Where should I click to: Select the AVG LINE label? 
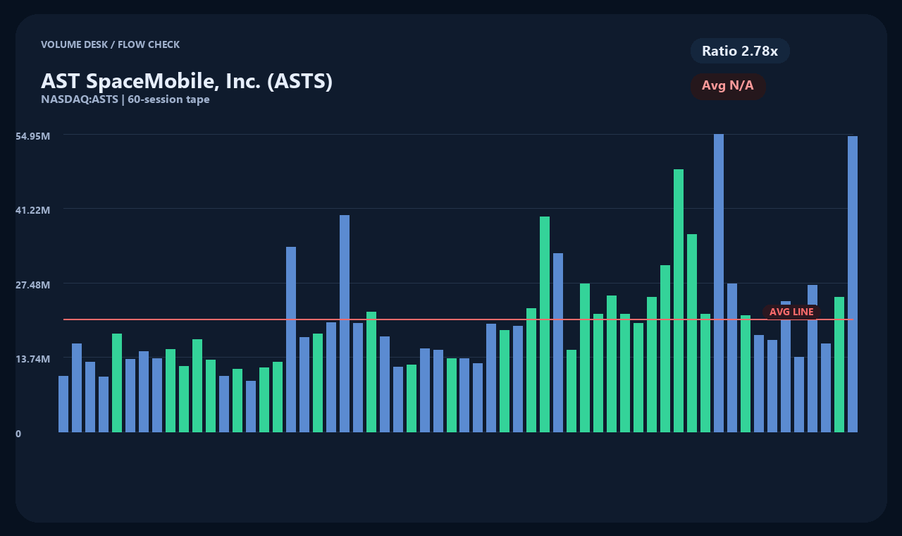[791, 312]
